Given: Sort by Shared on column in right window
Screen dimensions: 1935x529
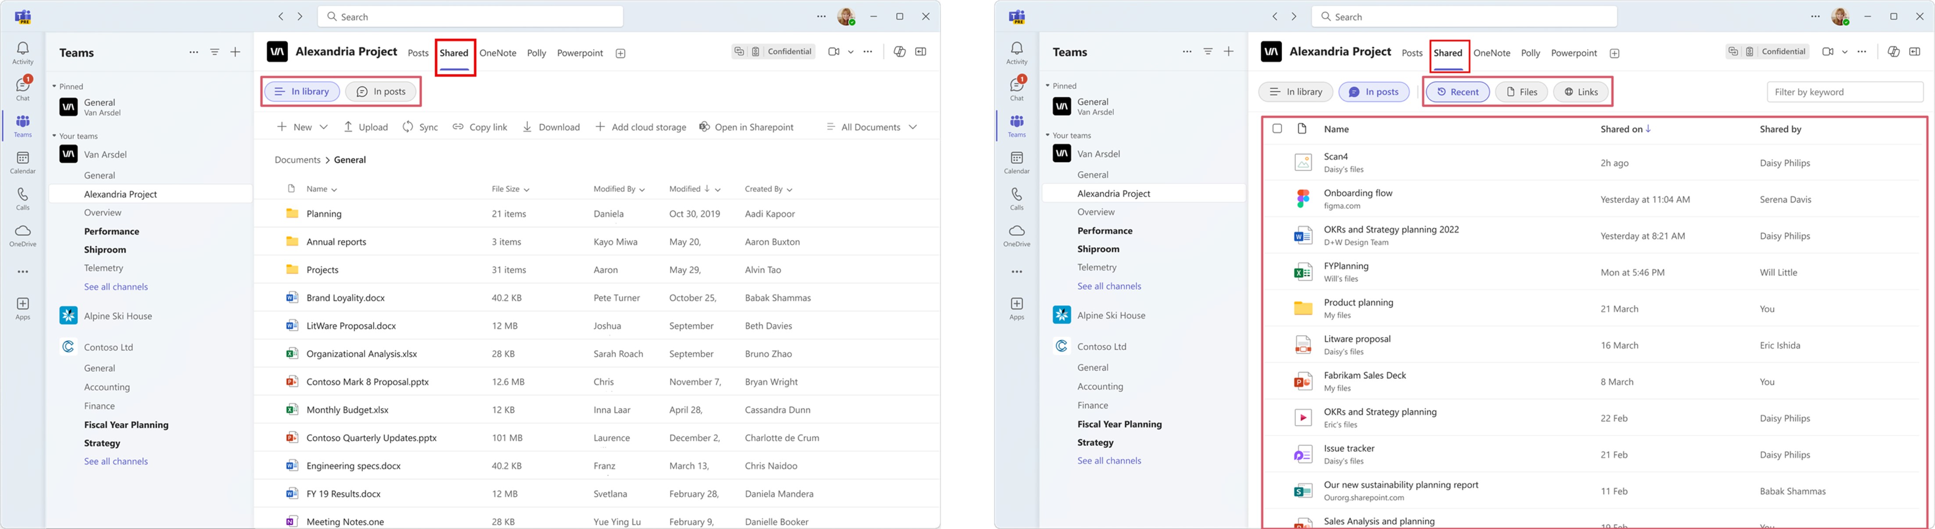Looking at the screenshot, I should coord(1626,129).
